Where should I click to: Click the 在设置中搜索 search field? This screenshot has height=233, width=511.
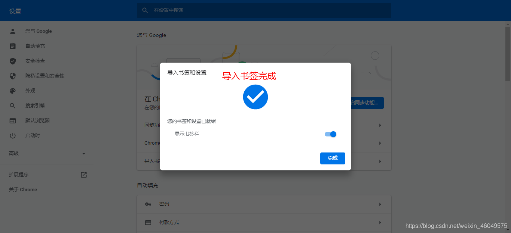(x=264, y=10)
